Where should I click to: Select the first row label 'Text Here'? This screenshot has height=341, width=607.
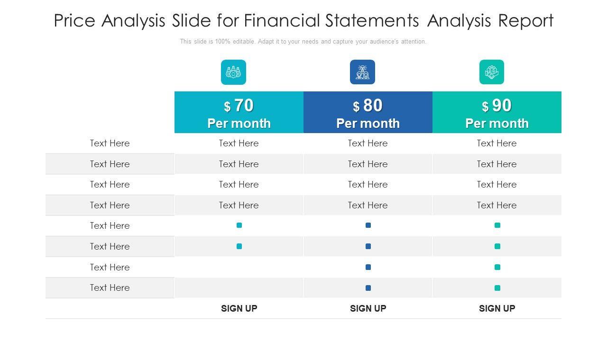point(110,143)
